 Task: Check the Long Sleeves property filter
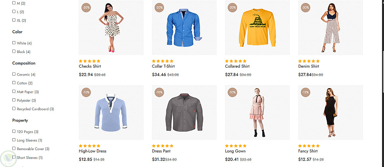click(x=14, y=140)
